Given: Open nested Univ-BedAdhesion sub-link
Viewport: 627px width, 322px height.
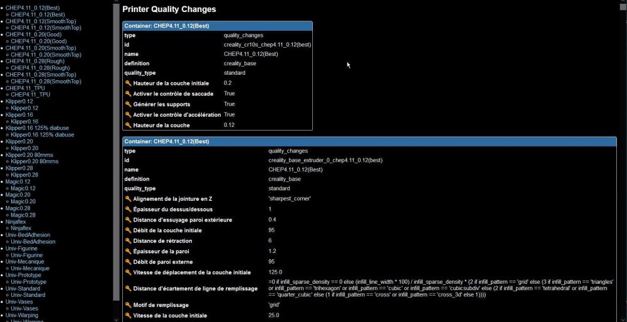Looking at the screenshot, I should (33, 242).
